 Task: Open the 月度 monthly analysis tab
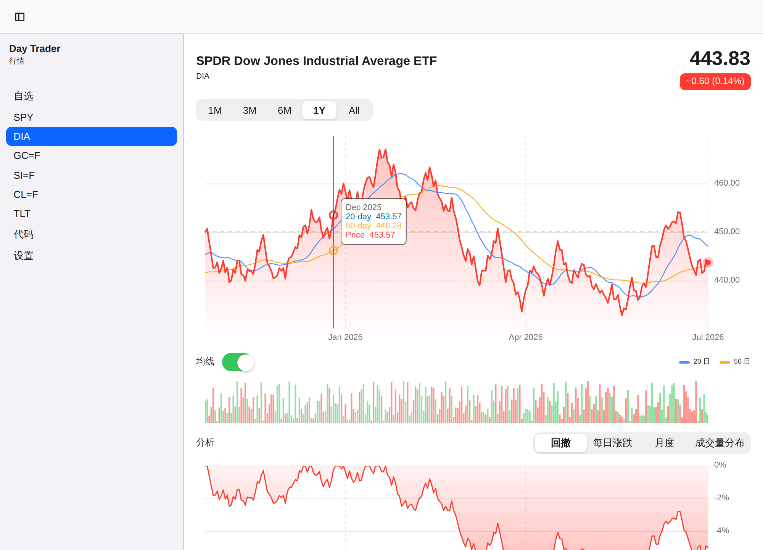click(665, 443)
